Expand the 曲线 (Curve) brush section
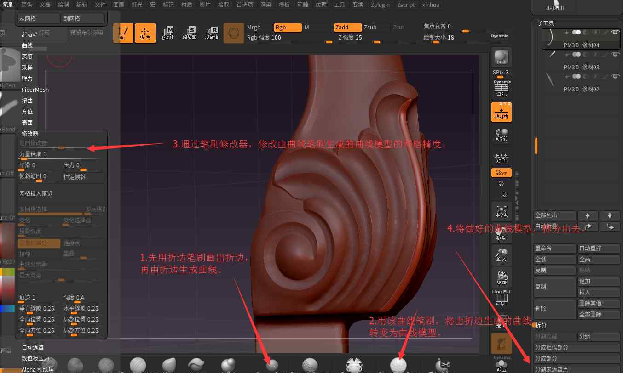The height and width of the screenshot is (373, 623). tap(27, 45)
